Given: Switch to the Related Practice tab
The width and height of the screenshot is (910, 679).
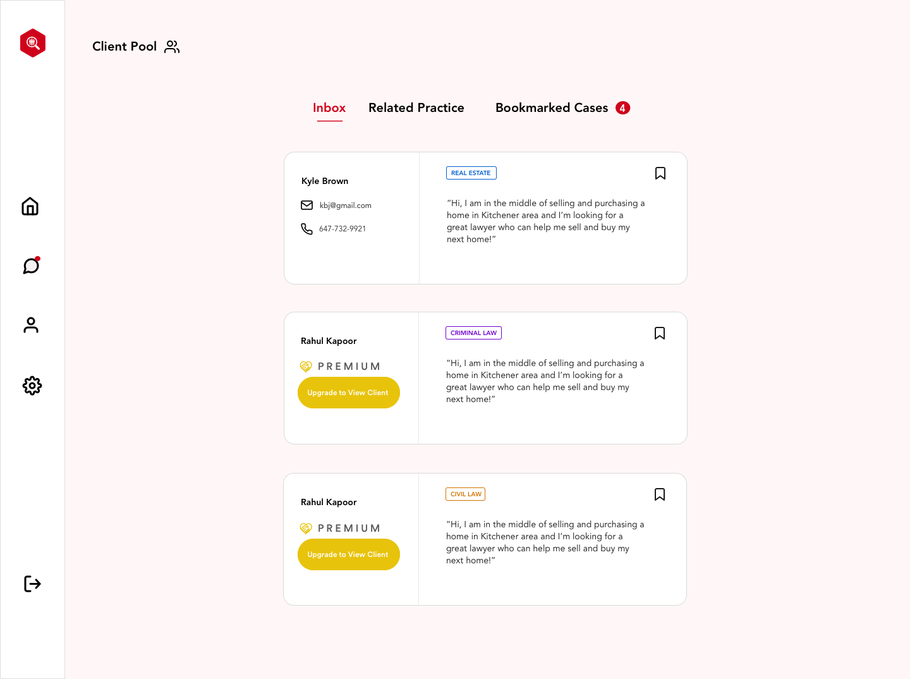Looking at the screenshot, I should pos(416,108).
